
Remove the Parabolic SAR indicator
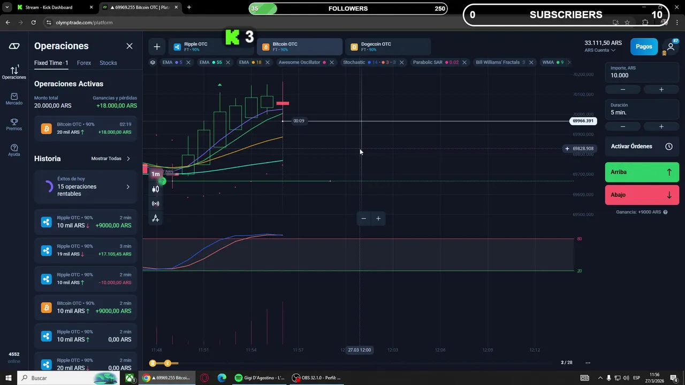point(465,63)
